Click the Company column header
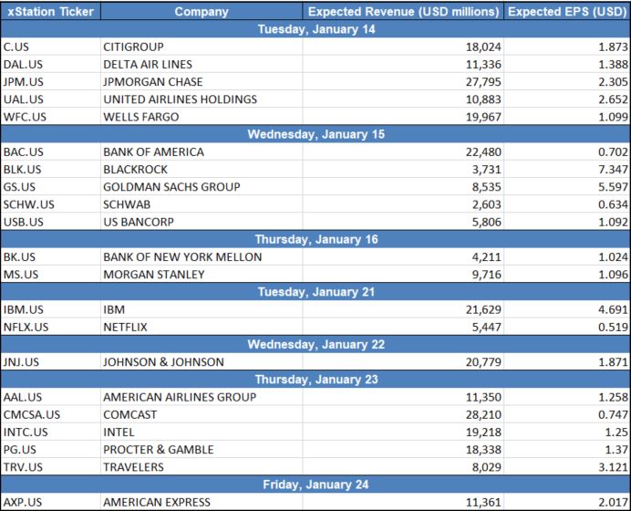631x511 pixels. pyautogui.click(x=201, y=12)
